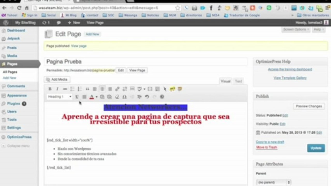Image resolution: width=331 pixels, height=186 pixels.
Task: Toggle the kitchen sink toolbar row
Action: pyautogui.click(x=157, y=89)
